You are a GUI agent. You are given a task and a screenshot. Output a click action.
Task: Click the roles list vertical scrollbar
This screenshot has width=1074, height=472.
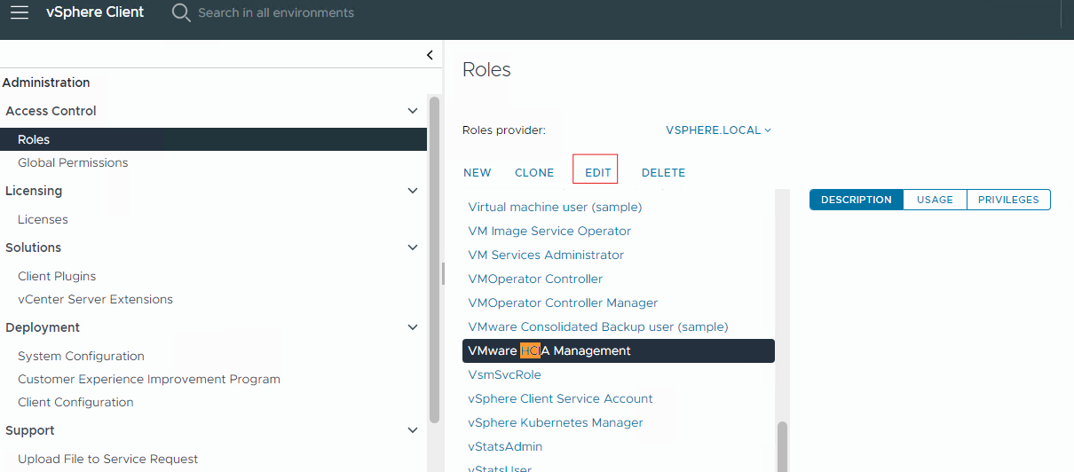pos(782,444)
